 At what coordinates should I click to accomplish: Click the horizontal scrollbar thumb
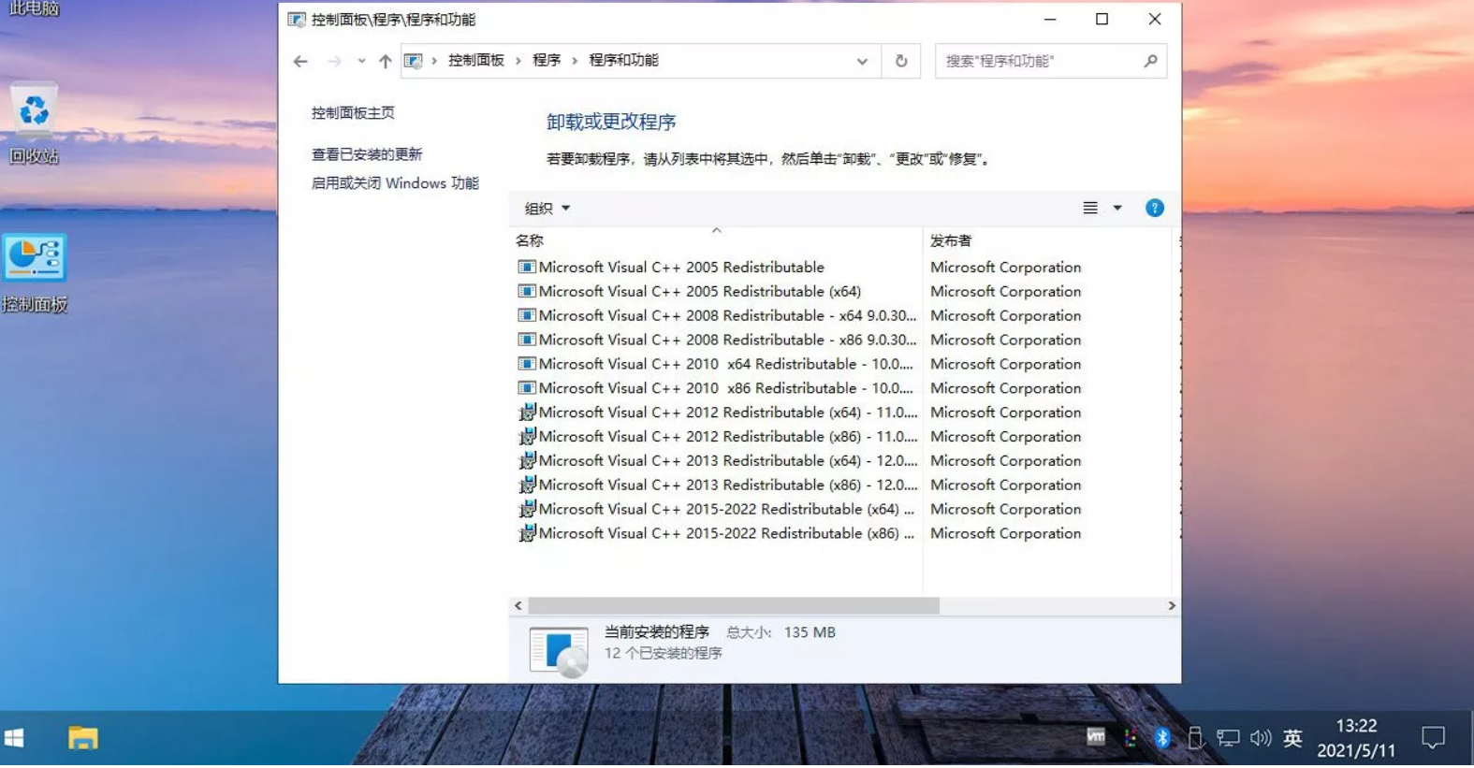click(x=734, y=606)
